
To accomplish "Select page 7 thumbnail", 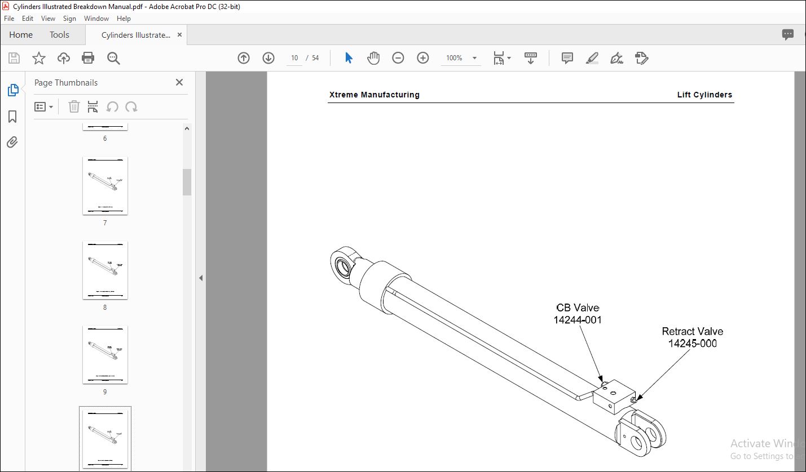I will point(105,185).
